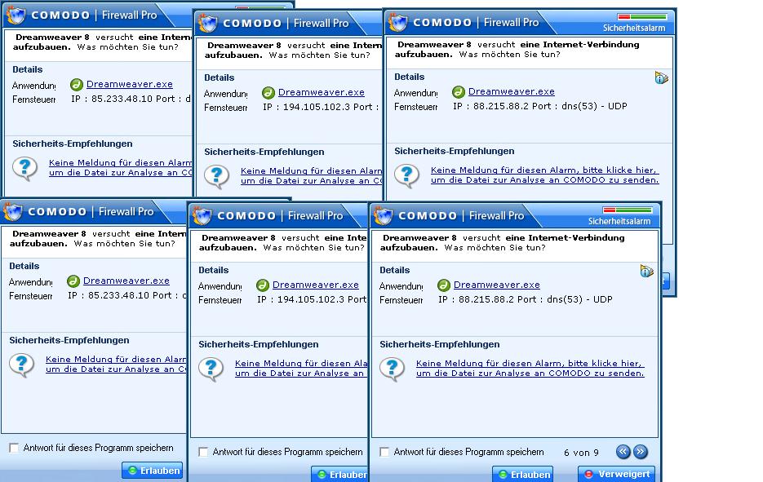Click Dreamweaver app icon in upper 85.233.48.10 alert
The height and width of the screenshot is (482, 763).
[77, 85]
